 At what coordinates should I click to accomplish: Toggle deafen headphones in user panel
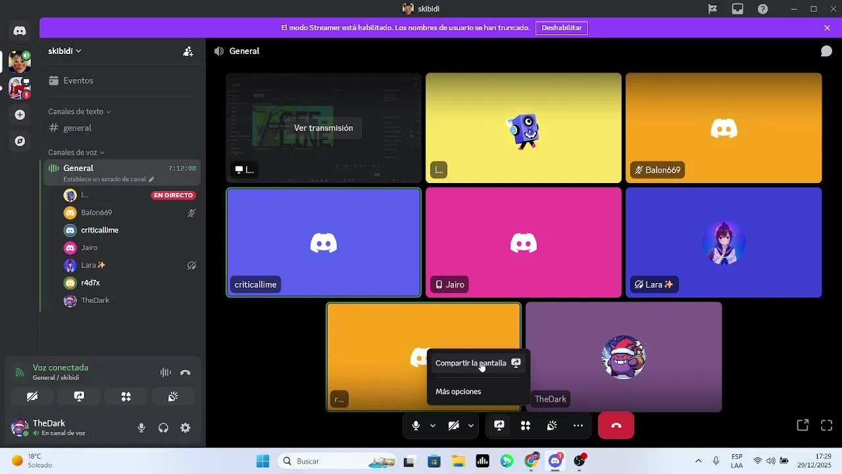[x=163, y=428]
